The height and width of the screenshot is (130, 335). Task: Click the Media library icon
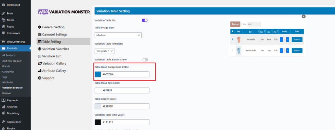(x=3, y=20)
